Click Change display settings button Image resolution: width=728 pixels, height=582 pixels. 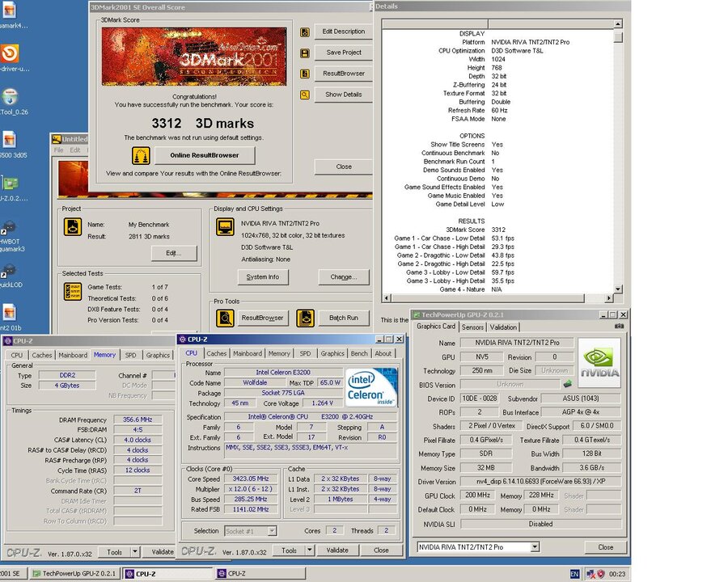click(344, 276)
